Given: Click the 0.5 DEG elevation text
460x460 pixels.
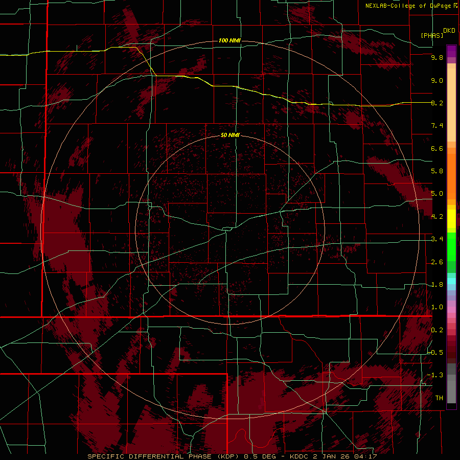Looking at the screenshot, I should point(260,456).
